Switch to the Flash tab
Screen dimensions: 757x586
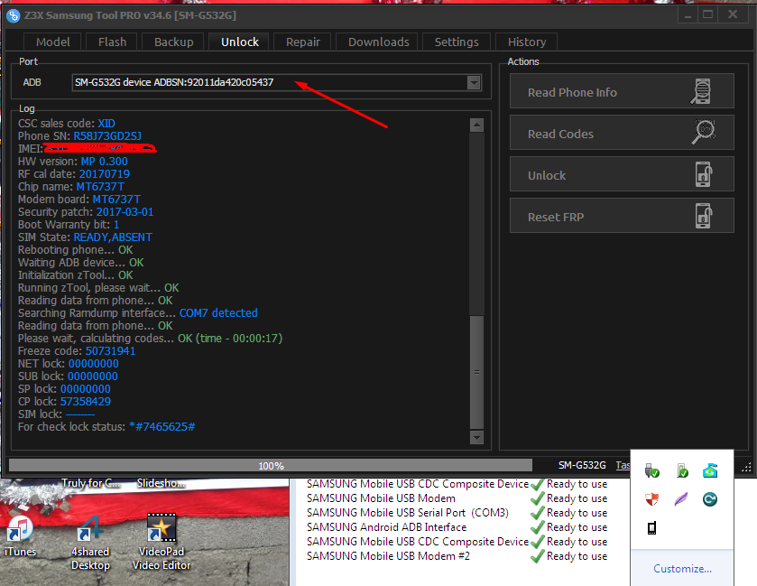[112, 42]
